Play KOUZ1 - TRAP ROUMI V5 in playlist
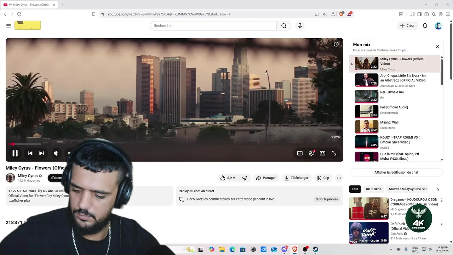This screenshot has width=453, height=255. click(x=395, y=142)
